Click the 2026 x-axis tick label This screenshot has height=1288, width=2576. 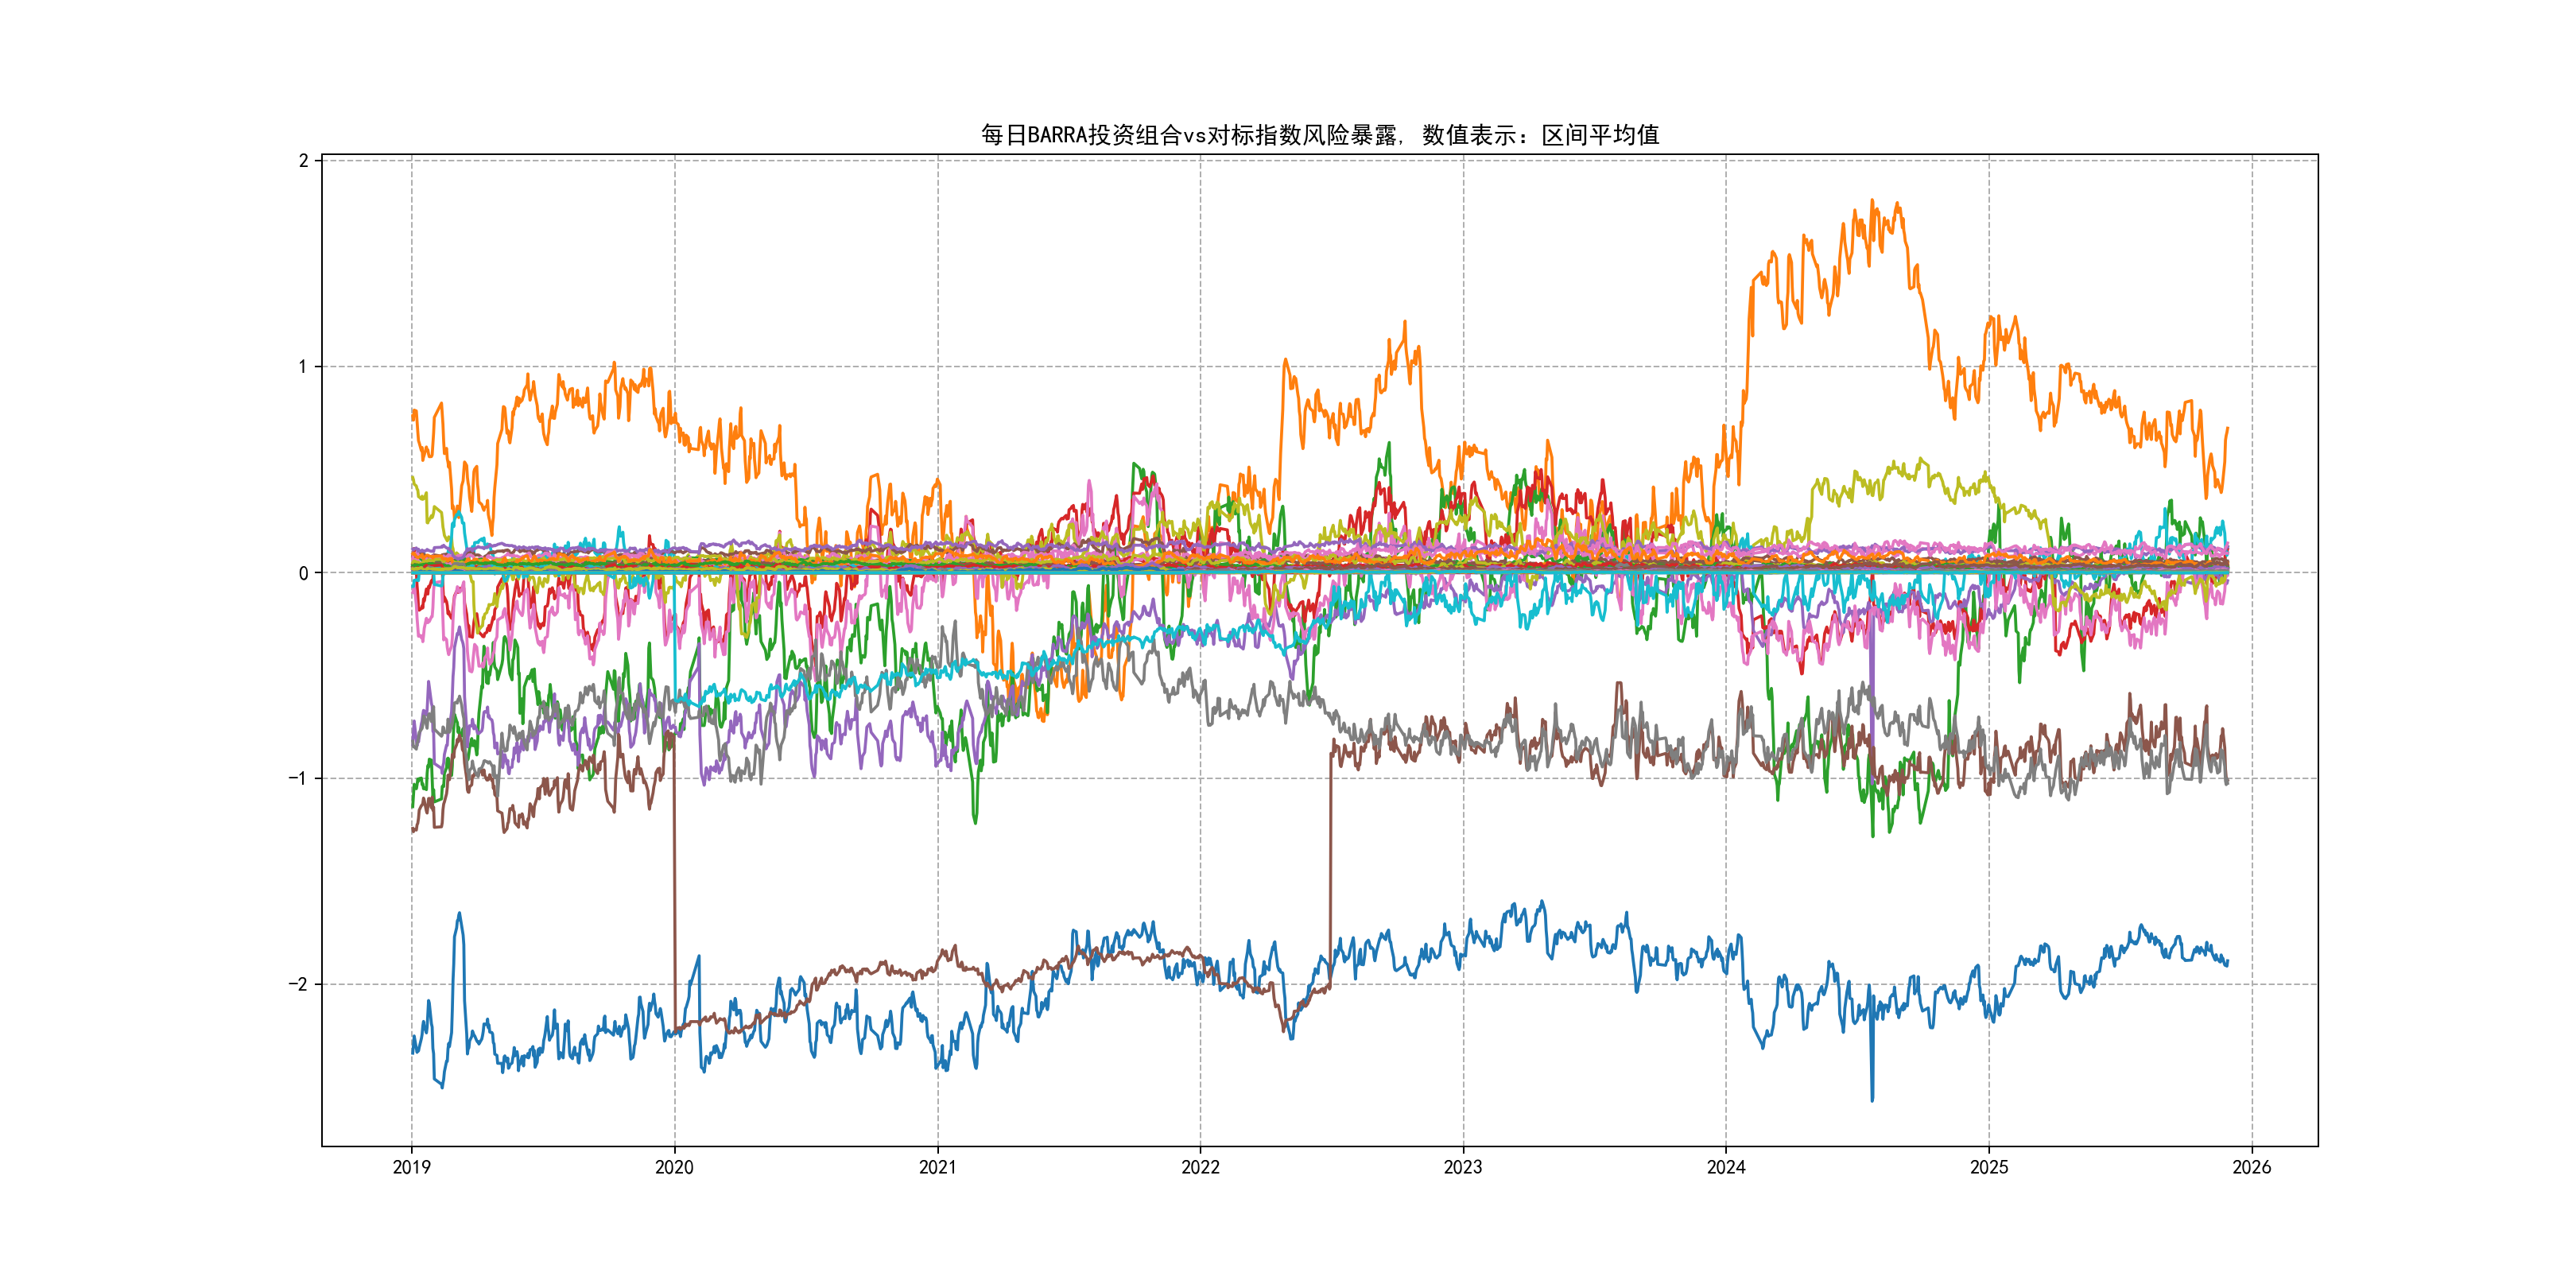tap(2252, 1167)
